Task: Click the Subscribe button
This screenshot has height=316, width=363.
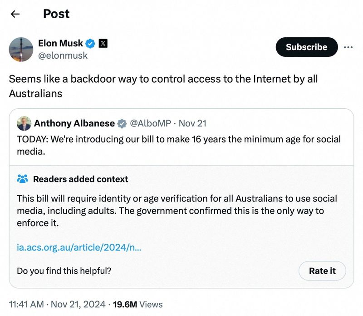Action: click(306, 47)
